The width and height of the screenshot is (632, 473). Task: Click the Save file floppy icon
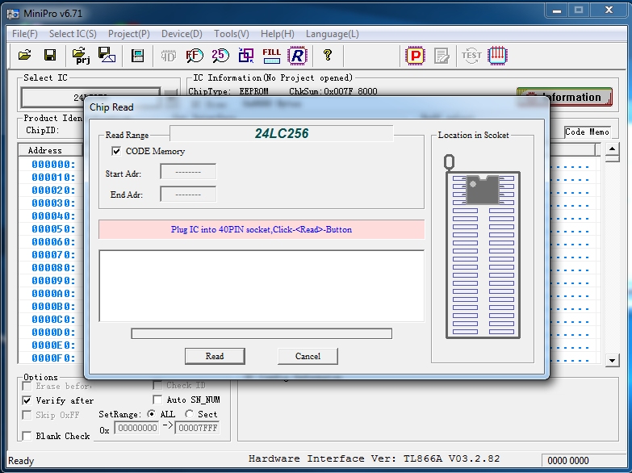(50, 55)
